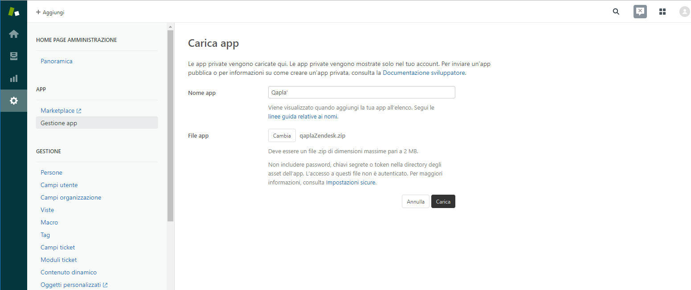Click the sidebar scrollbar thumb
Viewport: 691px width, 290px height.
pos(170,126)
